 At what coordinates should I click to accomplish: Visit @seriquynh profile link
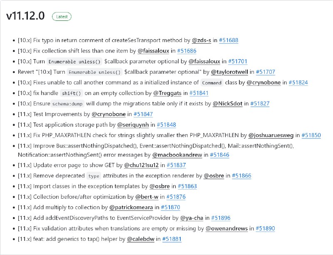click(x=133, y=125)
